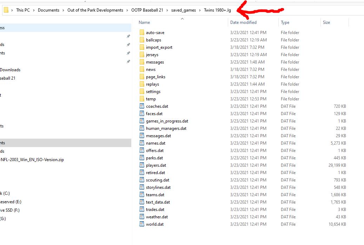This screenshot has height=245, width=364.
Task: Select the trades.dat file name
Action: tap(155, 209)
